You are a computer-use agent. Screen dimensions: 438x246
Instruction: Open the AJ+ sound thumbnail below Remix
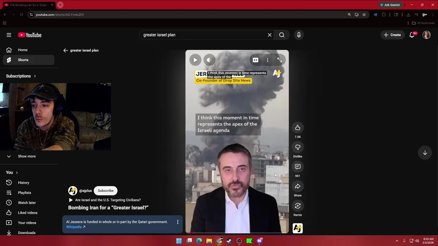click(298, 228)
